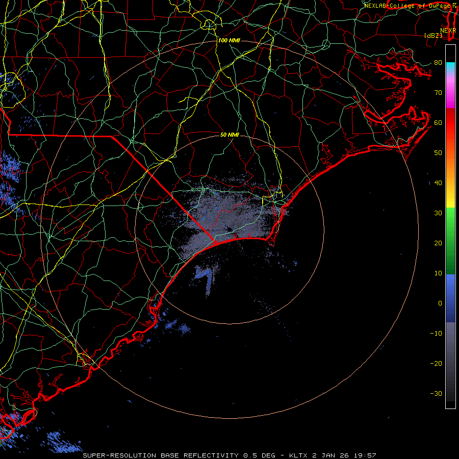Screen dimensions: 459x459
Task: Click the -20 value on the dBZ scale
Action: 436,363
